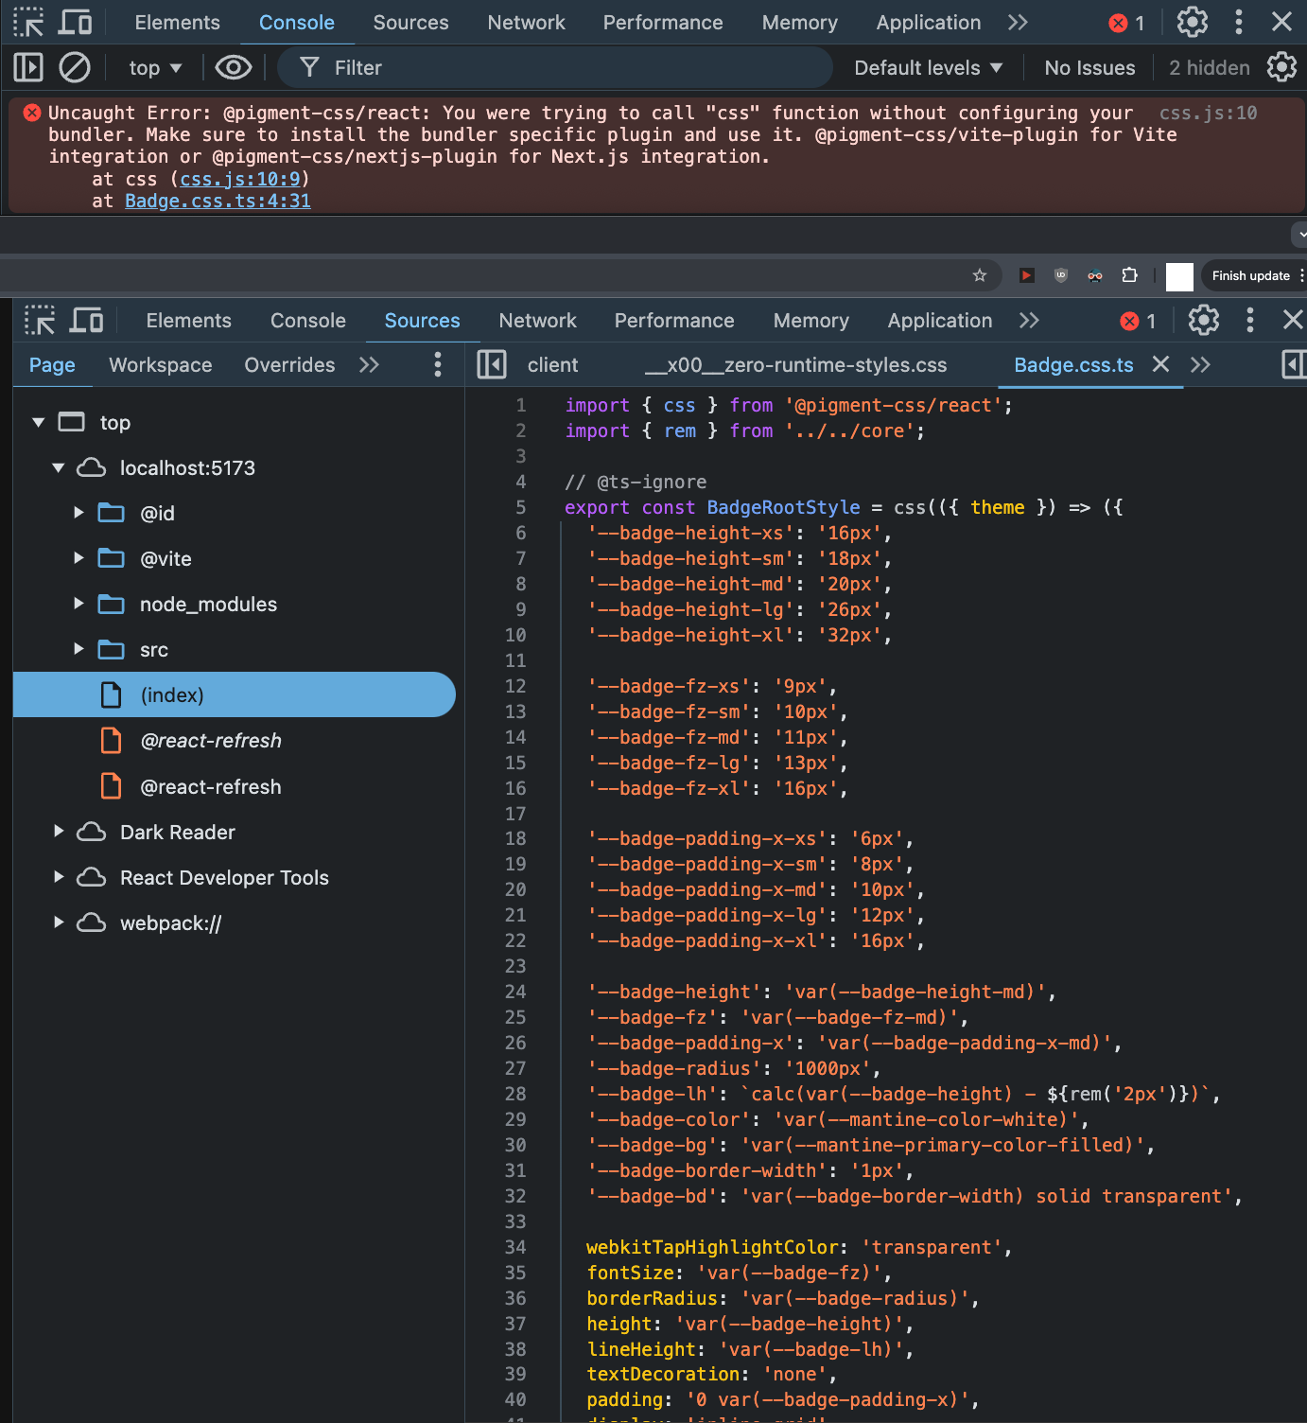The image size is (1307, 1423).
Task: Open css.js:10 source link on right
Action: tap(1208, 113)
